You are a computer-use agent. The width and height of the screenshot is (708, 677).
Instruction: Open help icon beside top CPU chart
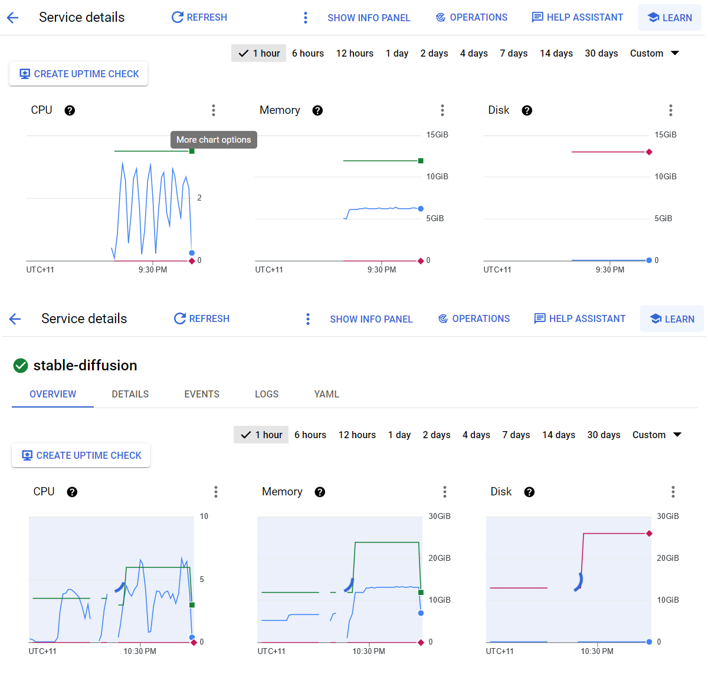(x=70, y=110)
